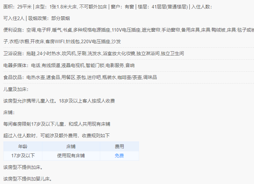Click 该房型不提供加婴儿床 notice text

[28, 179]
